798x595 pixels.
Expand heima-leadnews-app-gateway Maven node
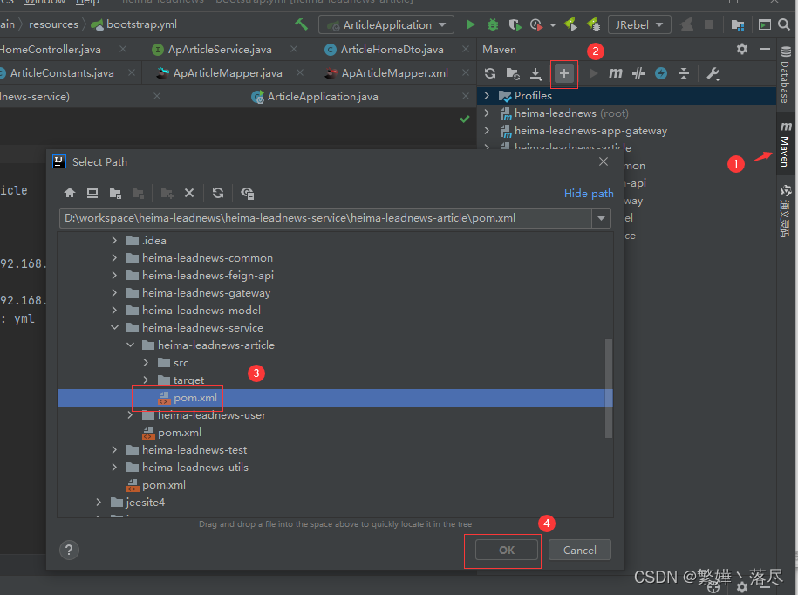[487, 131]
